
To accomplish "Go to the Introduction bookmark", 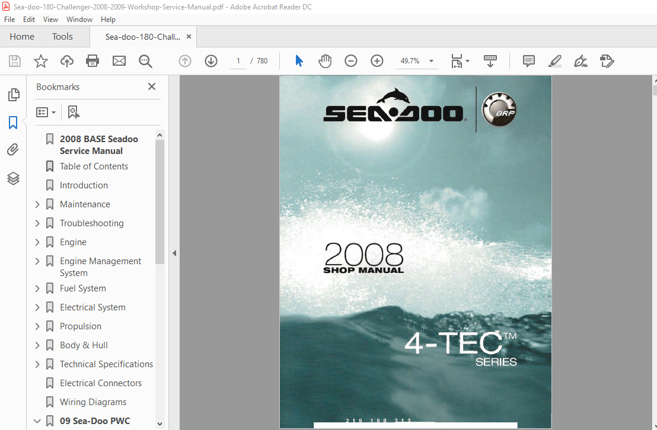I will tap(84, 185).
